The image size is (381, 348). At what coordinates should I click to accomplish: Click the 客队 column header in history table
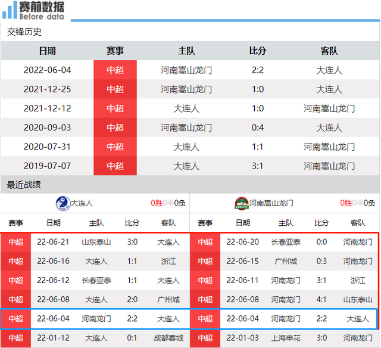(329, 51)
